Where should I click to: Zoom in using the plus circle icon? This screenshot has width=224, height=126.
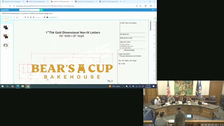31,17
